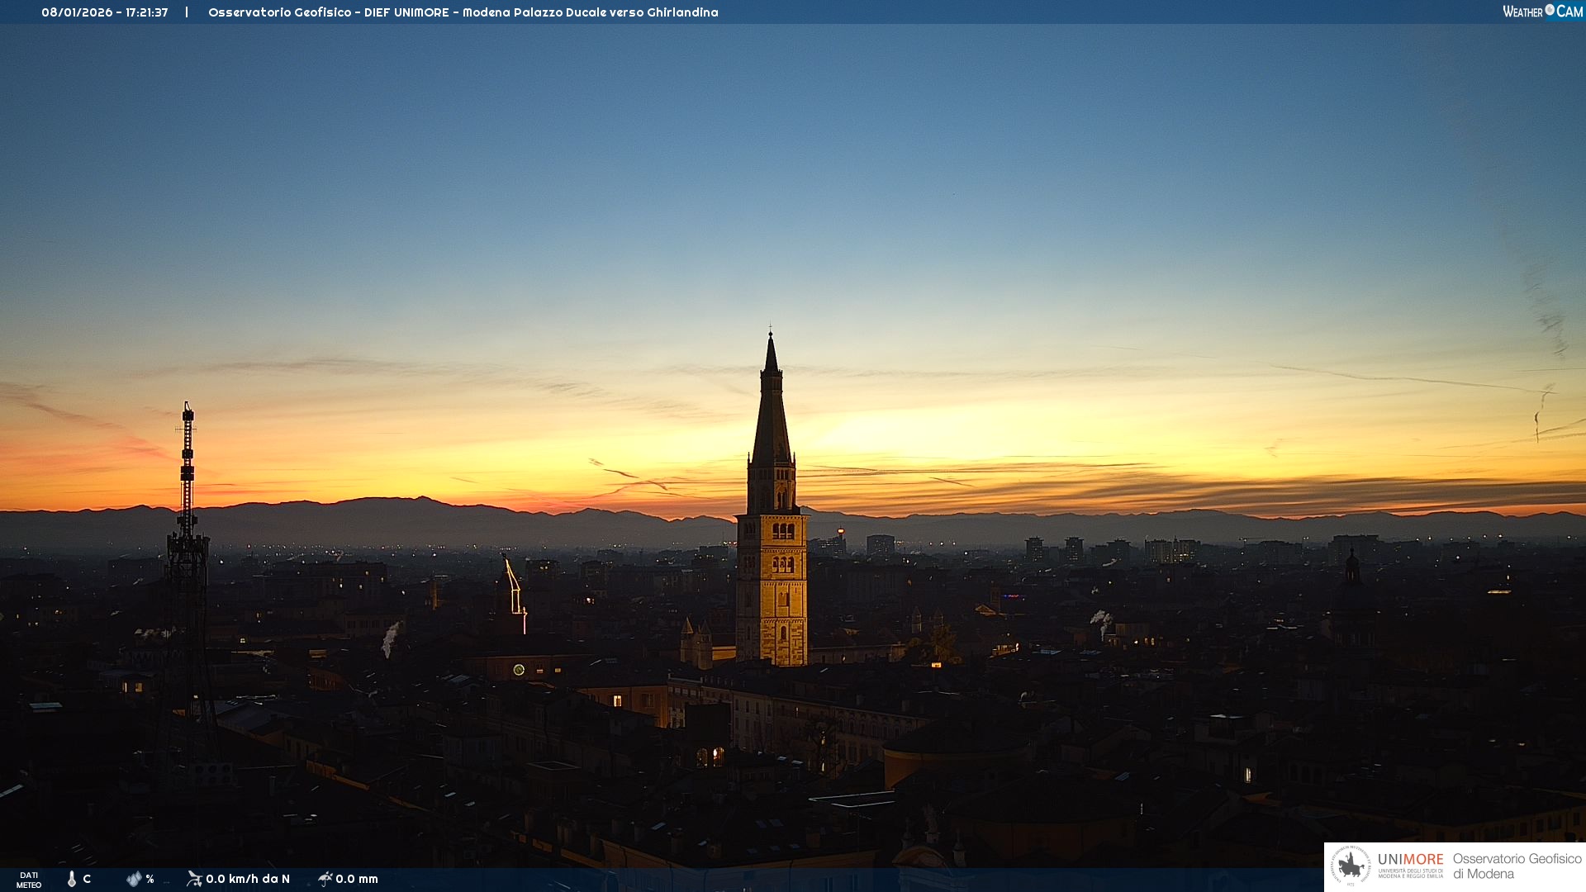Click the DATI METEO label

click(x=29, y=880)
